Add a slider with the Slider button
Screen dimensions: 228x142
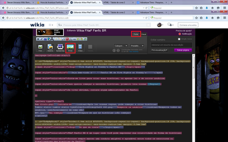70,48
